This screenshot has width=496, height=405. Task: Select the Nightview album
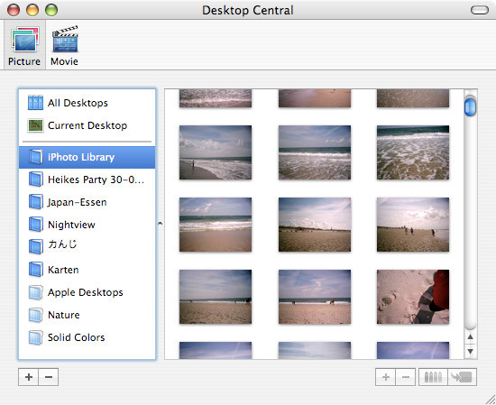click(x=87, y=225)
